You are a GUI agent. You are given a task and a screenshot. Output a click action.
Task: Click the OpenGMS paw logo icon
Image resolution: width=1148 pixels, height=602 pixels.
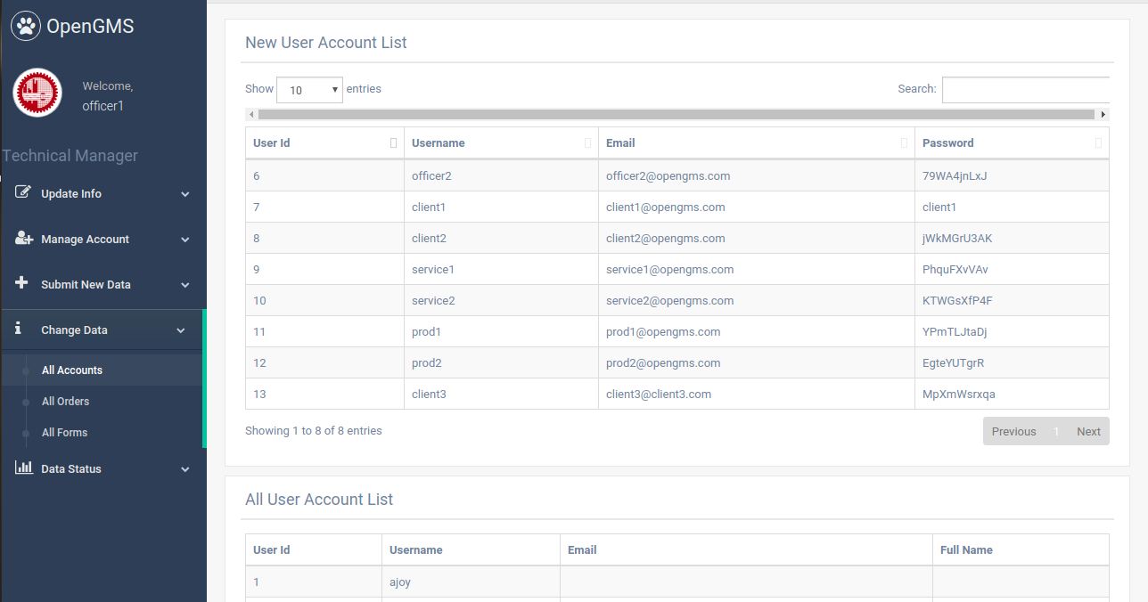(x=26, y=27)
